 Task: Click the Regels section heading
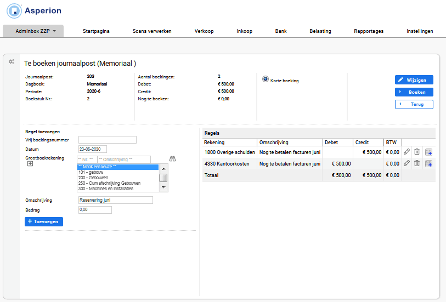pos(212,133)
